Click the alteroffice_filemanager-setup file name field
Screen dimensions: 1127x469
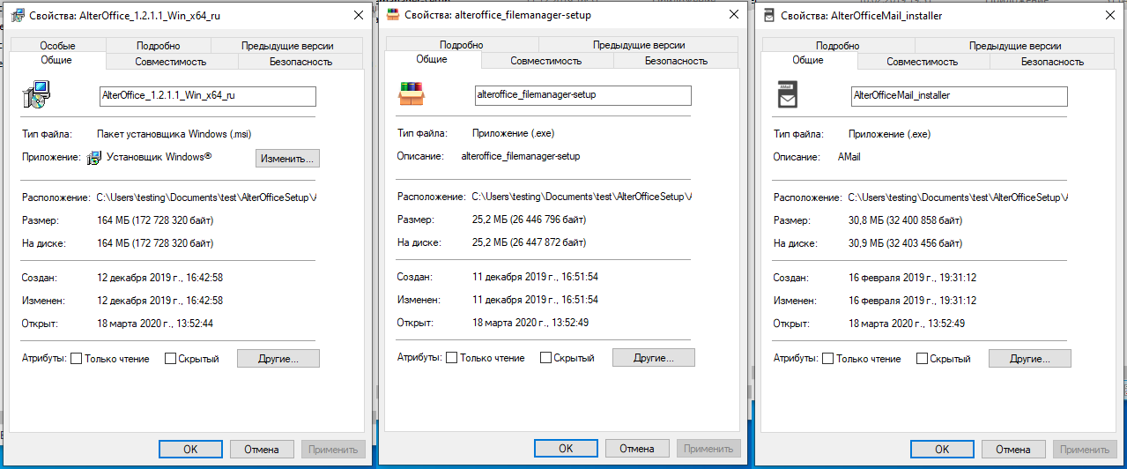coord(582,95)
